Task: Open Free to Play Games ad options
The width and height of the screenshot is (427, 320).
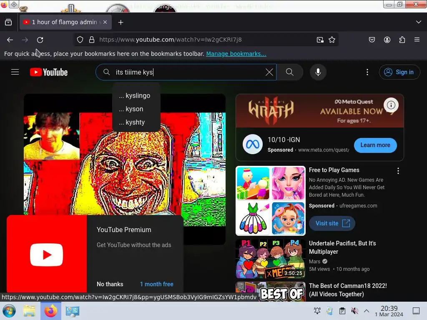Action: tap(398, 171)
